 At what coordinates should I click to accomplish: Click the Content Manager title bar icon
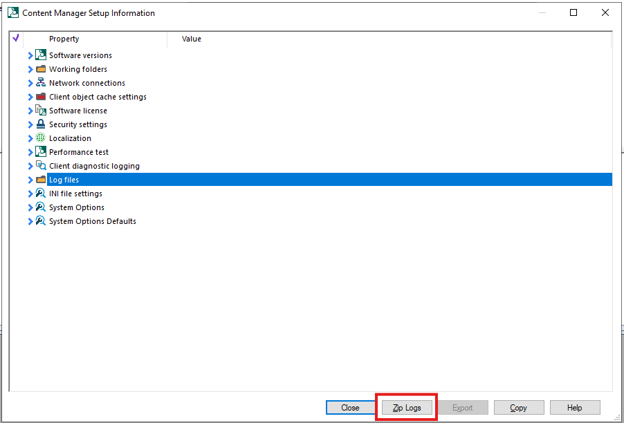(14, 12)
